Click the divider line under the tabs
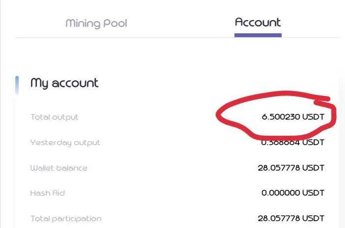This screenshot has height=228, width=345. coord(177,38)
